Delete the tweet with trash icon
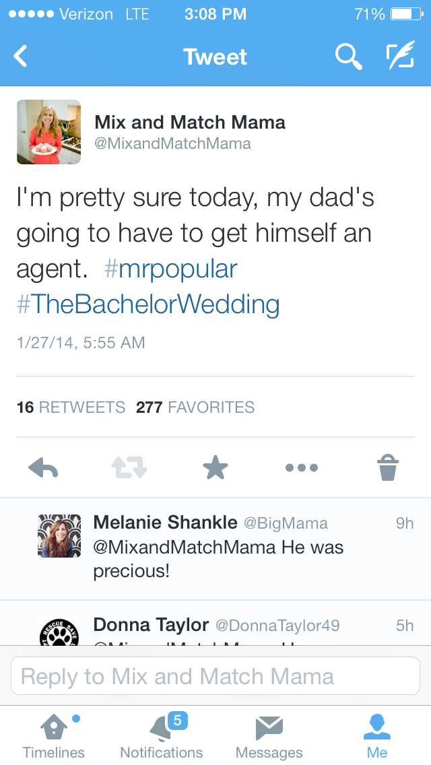 point(388,467)
